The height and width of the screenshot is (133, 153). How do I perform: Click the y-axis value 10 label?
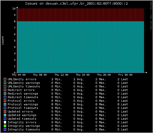click(x=14, y=9)
